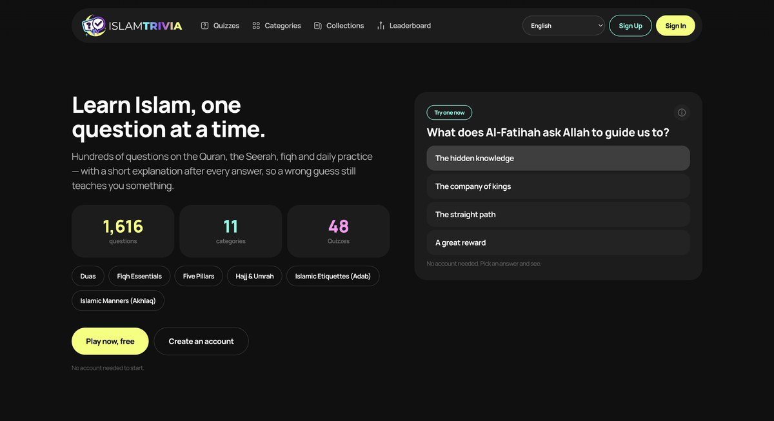
Task: Select the Fiqh Essentials chip
Action: (x=139, y=276)
